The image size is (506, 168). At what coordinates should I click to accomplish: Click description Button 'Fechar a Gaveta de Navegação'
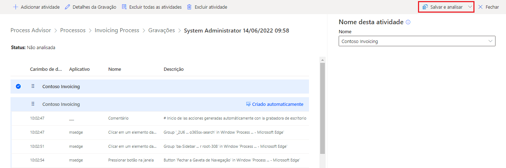coord(232,160)
